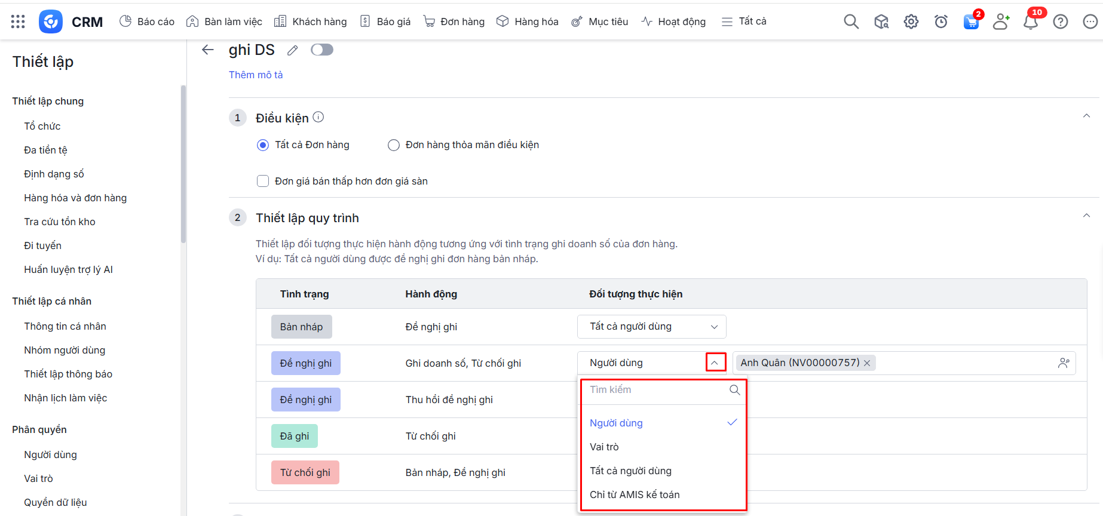Viewport: 1103px width, 516px height.
Task: Collapse the Thiết lập quy trình section
Action: pos(1086,216)
